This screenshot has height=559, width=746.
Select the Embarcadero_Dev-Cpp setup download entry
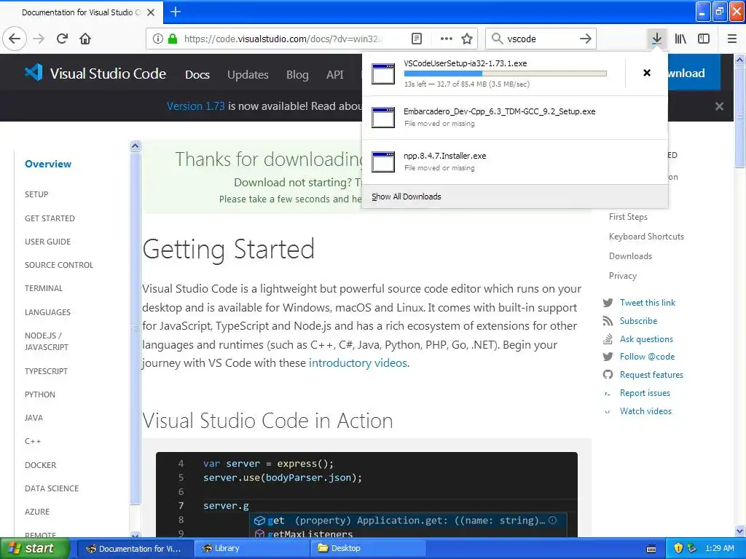[515, 117]
